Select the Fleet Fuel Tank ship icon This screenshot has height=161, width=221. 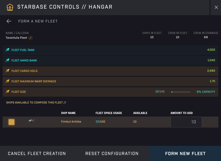7,50
